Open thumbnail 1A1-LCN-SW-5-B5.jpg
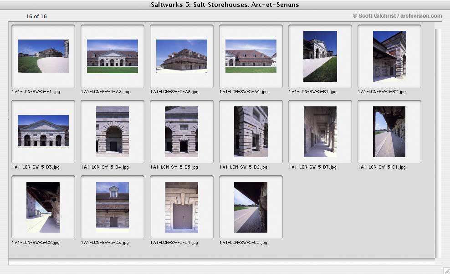Image resolution: width=450 pixels, height=274 pixels. tap(181, 132)
